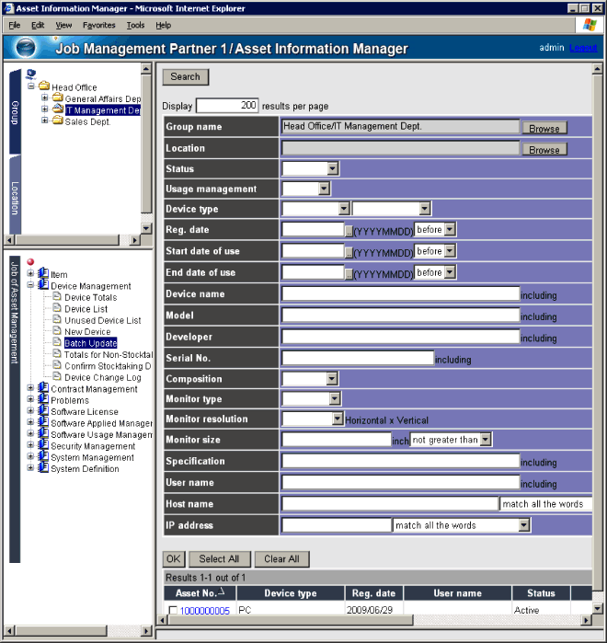
Task: Open calendar picker next to Reg. date
Action: (x=349, y=229)
